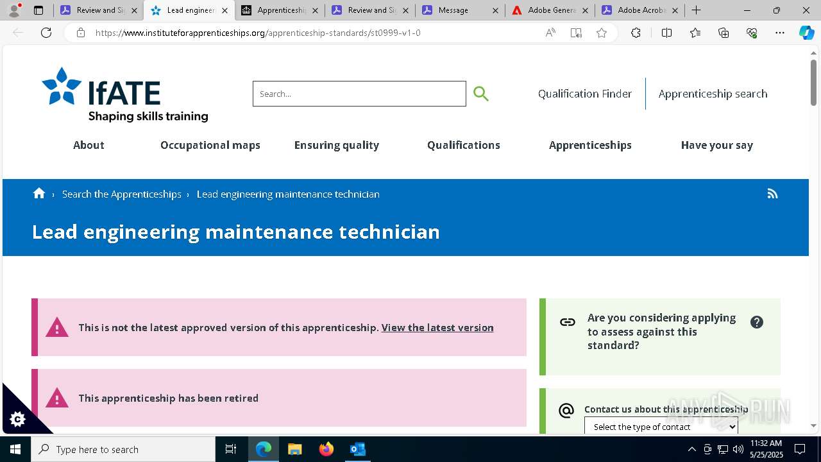
Task: Click the green search magnifier icon
Action: point(481,94)
